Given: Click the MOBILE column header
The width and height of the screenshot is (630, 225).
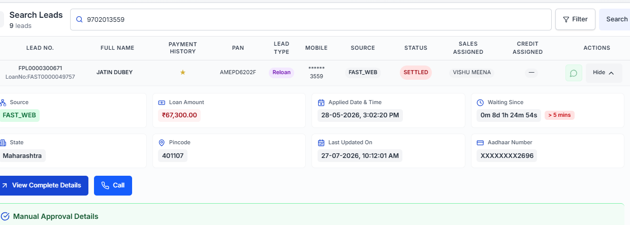Looking at the screenshot, I should coord(317,48).
